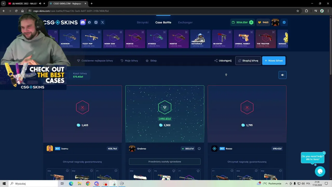Click THE TRAITOR live drop card
This screenshot has width=332, height=187.
266,39
